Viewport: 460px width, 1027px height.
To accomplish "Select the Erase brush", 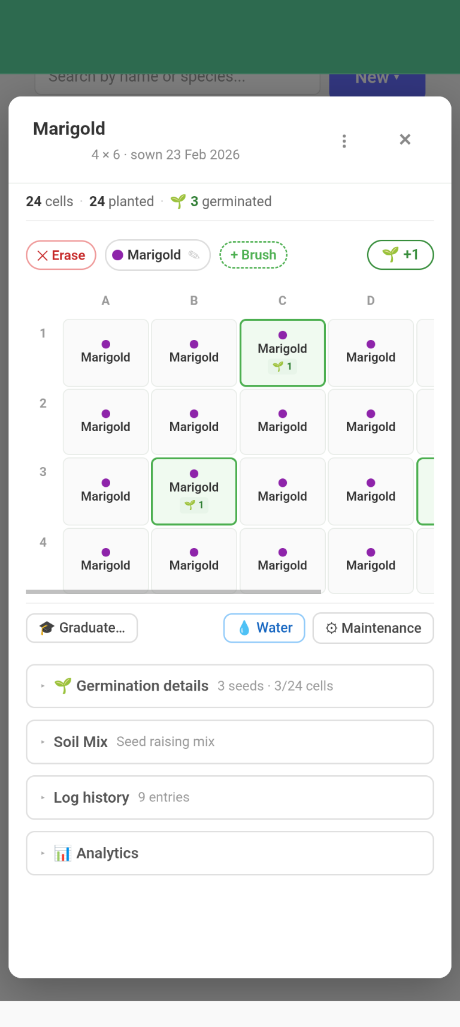I will [61, 255].
